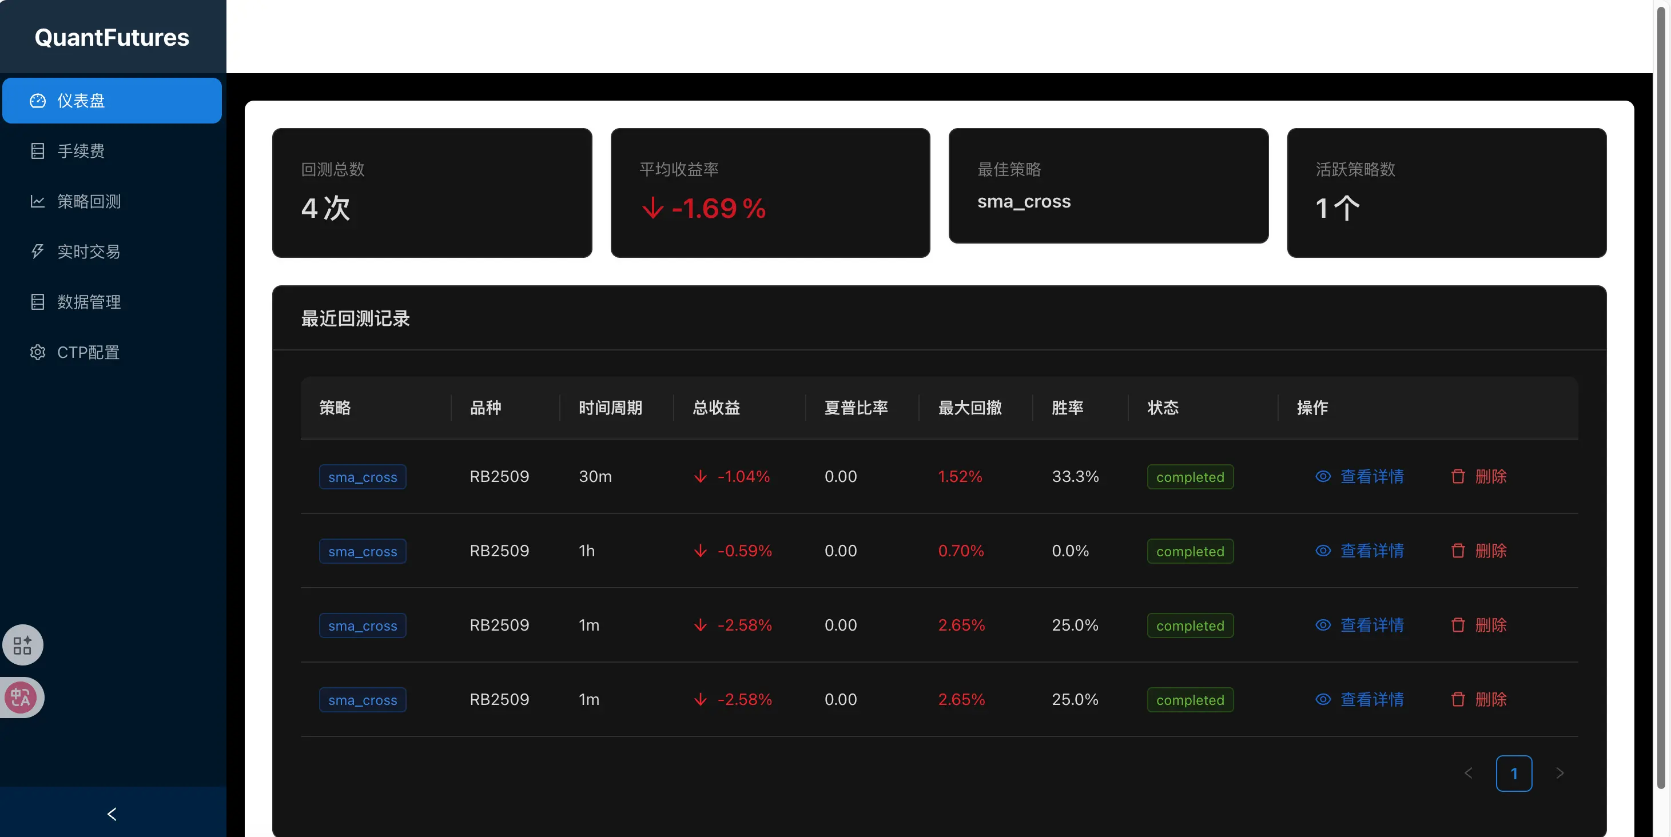Click 删除 for the -0.59% backtest
Image resolution: width=1671 pixels, height=837 pixels.
point(1490,551)
